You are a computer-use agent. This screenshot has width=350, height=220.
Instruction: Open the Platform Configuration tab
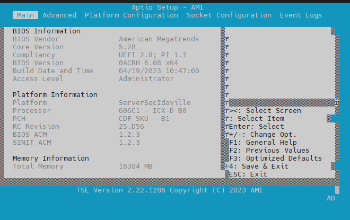(x=131, y=15)
